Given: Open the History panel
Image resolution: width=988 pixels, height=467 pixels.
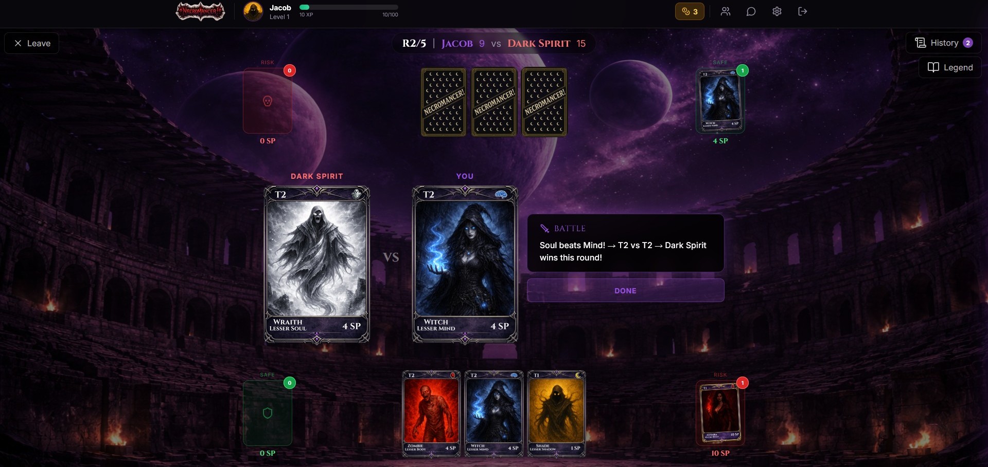Looking at the screenshot, I should pyautogui.click(x=944, y=43).
